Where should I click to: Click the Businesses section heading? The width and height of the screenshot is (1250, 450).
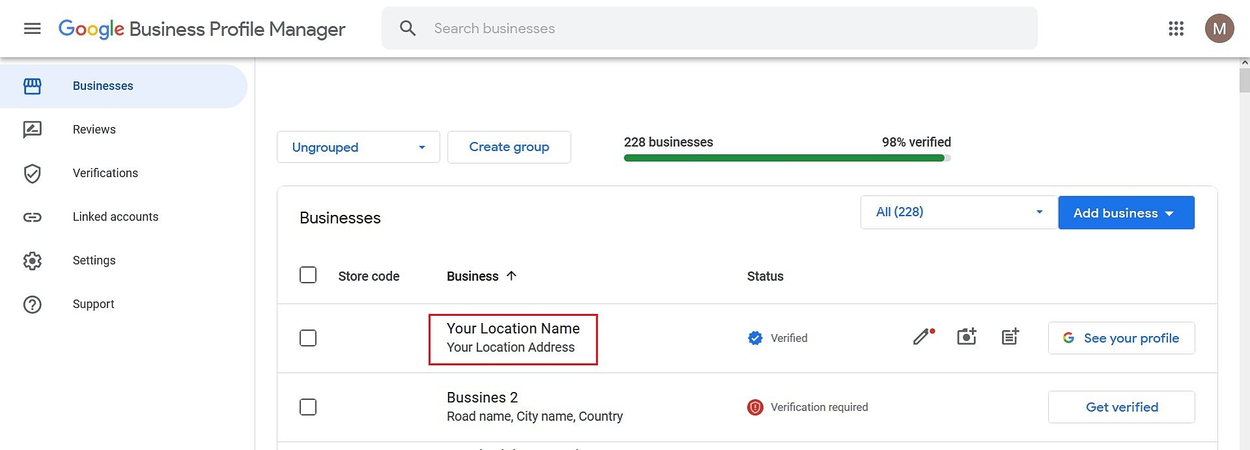pos(340,218)
